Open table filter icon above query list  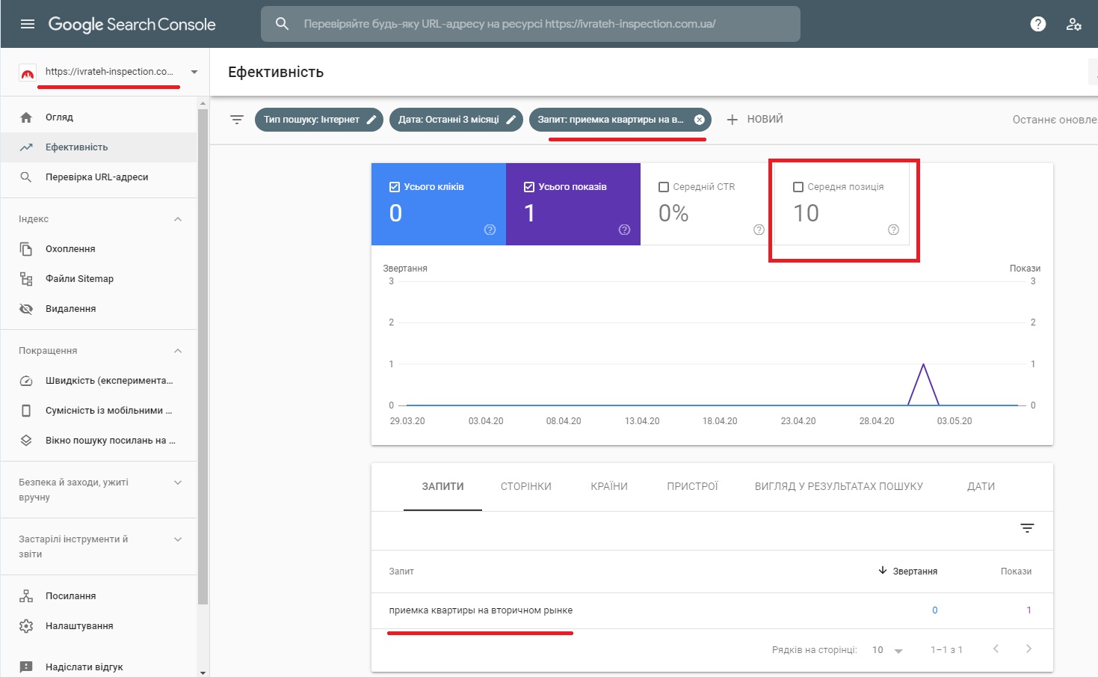(x=1028, y=528)
